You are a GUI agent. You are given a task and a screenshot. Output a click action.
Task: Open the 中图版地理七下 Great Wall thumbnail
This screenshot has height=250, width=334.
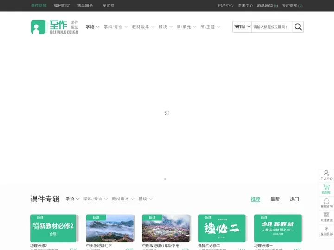pos(110,228)
